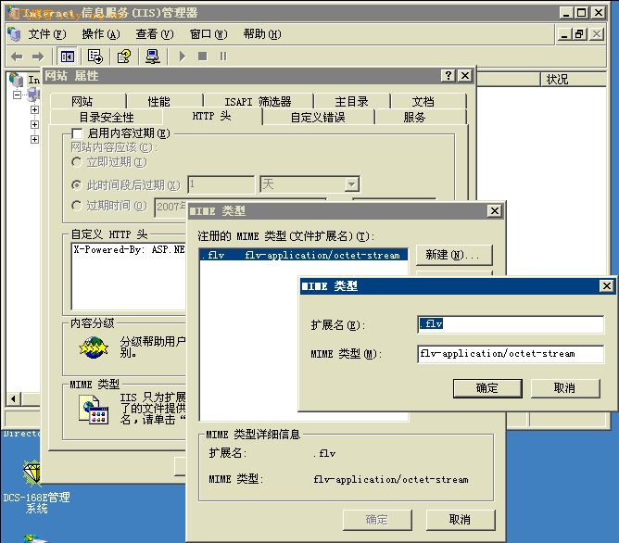
Task: Select the 此时间段后过期 radio button
Action: (77, 184)
